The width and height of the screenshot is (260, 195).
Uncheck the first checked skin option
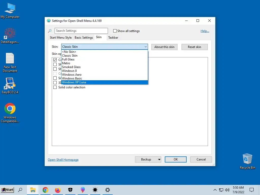[x=55, y=60]
